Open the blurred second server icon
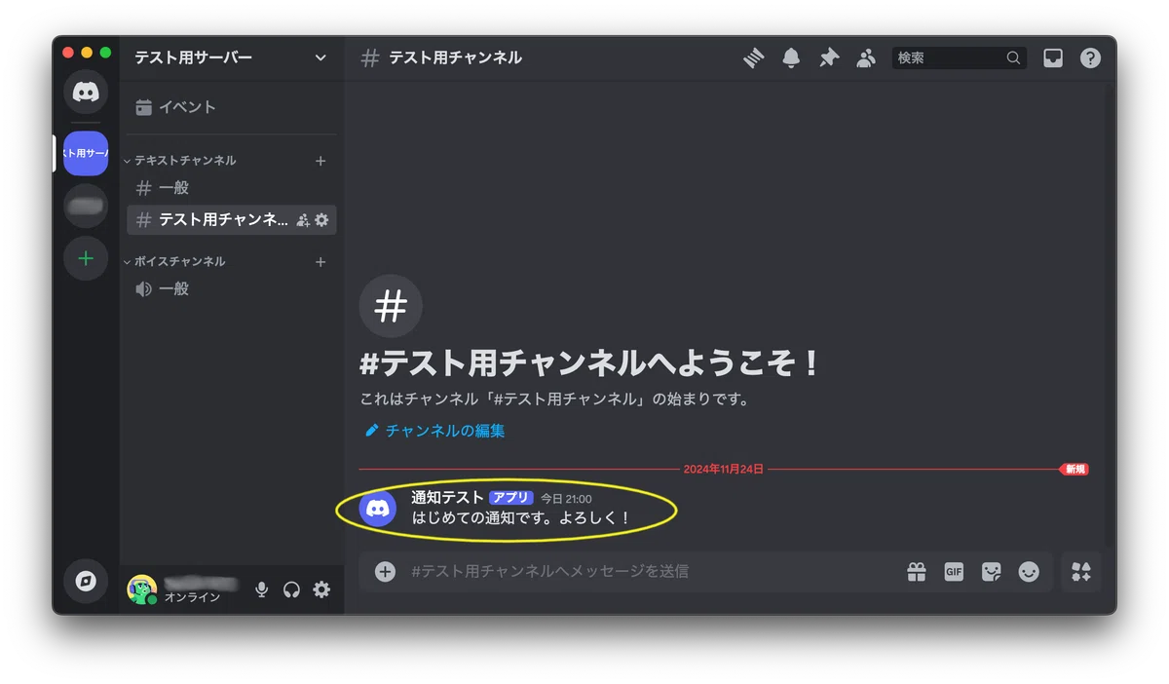Image resolution: width=1169 pixels, height=684 pixels. pyautogui.click(x=86, y=206)
